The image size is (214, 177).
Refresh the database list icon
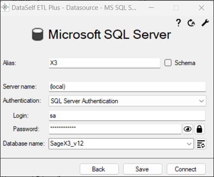tap(201, 144)
